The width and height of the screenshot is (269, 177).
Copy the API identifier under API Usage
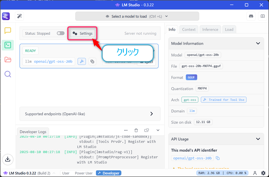tap(218, 158)
